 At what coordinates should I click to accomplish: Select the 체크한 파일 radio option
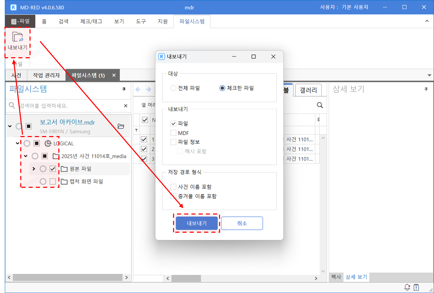(222, 88)
